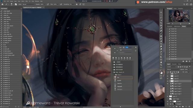Select the Lasso tool

[161, 18]
